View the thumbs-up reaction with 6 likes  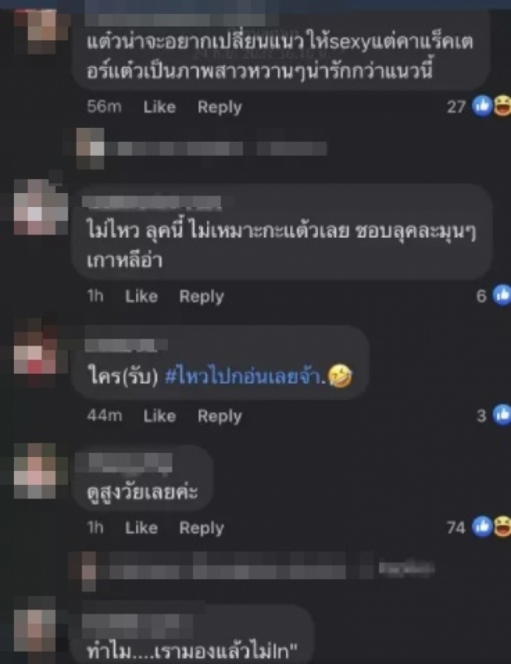pos(502,295)
